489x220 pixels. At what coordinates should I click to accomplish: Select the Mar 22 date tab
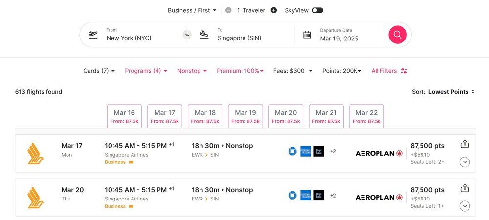[366, 117]
